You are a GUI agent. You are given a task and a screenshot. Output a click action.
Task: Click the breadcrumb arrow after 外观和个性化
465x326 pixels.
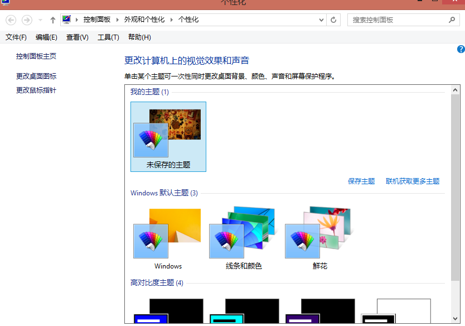click(172, 20)
